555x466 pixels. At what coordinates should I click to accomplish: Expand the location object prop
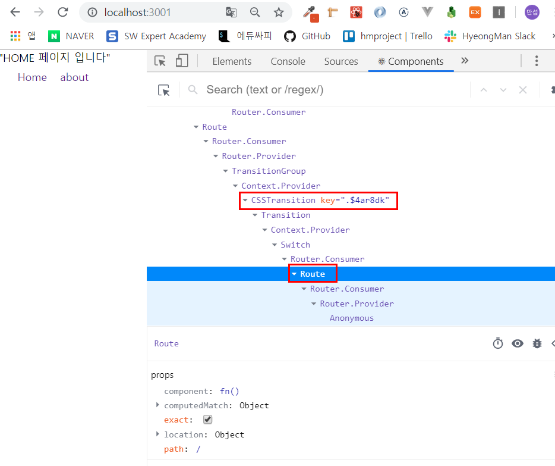point(157,434)
